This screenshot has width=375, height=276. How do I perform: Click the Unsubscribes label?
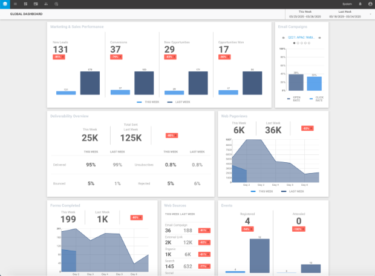click(144, 165)
